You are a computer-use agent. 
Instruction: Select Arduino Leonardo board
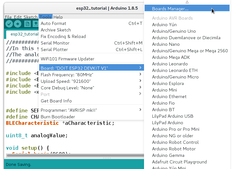coord(187,64)
